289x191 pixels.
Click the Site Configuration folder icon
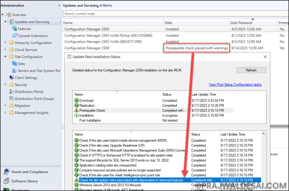[11, 57]
